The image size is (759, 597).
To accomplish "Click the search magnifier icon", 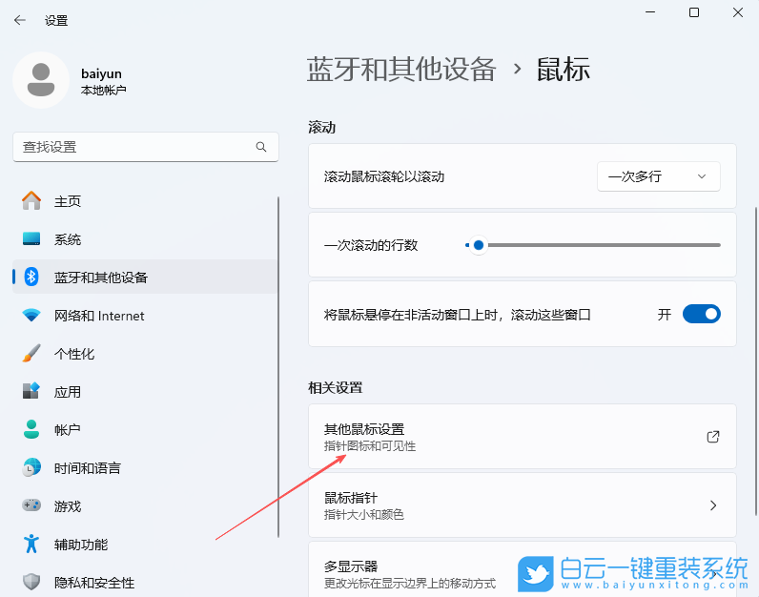I will point(261,147).
